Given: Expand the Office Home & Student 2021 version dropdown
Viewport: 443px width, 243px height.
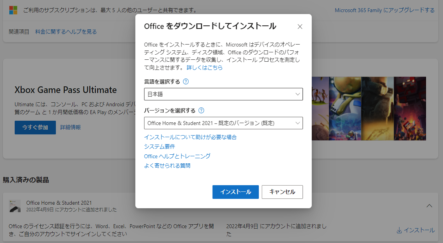Looking at the screenshot, I should [x=223, y=123].
